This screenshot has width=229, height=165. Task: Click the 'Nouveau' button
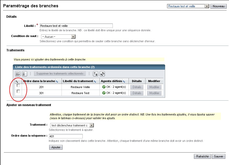pyautogui.click(x=219, y=6)
